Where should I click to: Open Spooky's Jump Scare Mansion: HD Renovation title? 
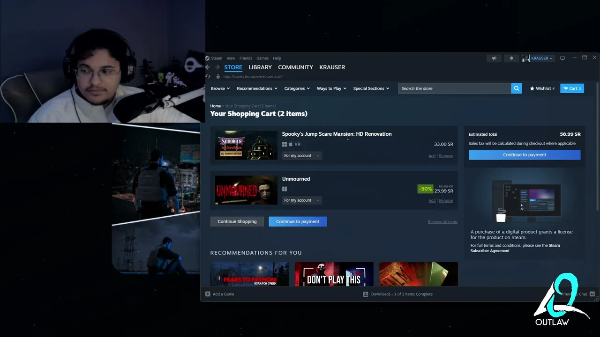[337, 134]
